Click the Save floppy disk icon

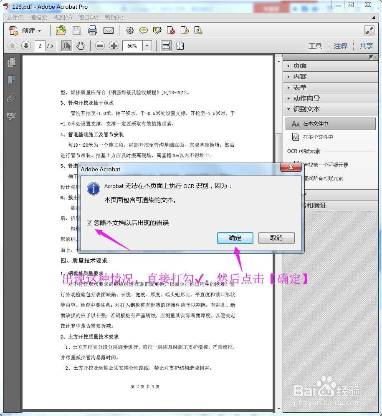(x=77, y=31)
